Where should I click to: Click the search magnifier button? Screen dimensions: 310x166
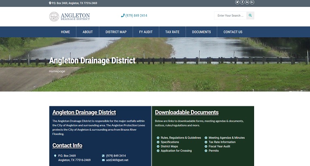[250, 16]
